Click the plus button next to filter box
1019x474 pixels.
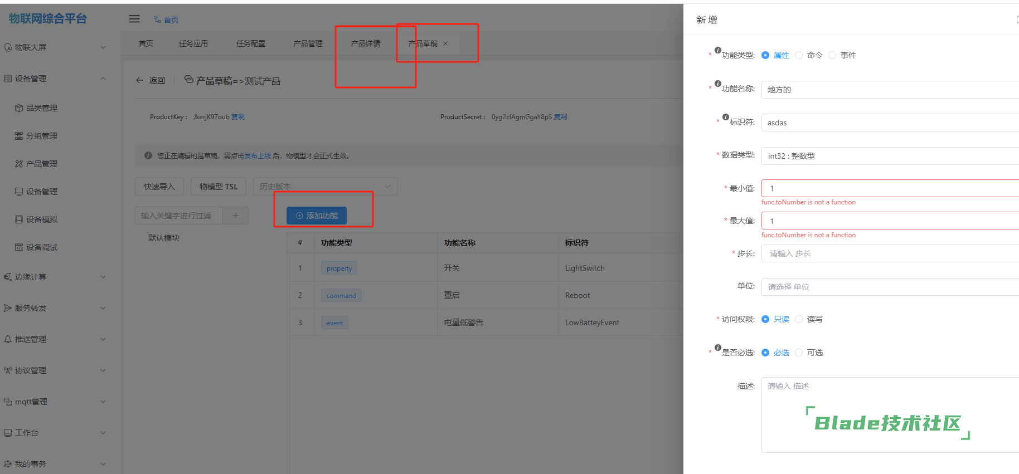coord(236,216)
